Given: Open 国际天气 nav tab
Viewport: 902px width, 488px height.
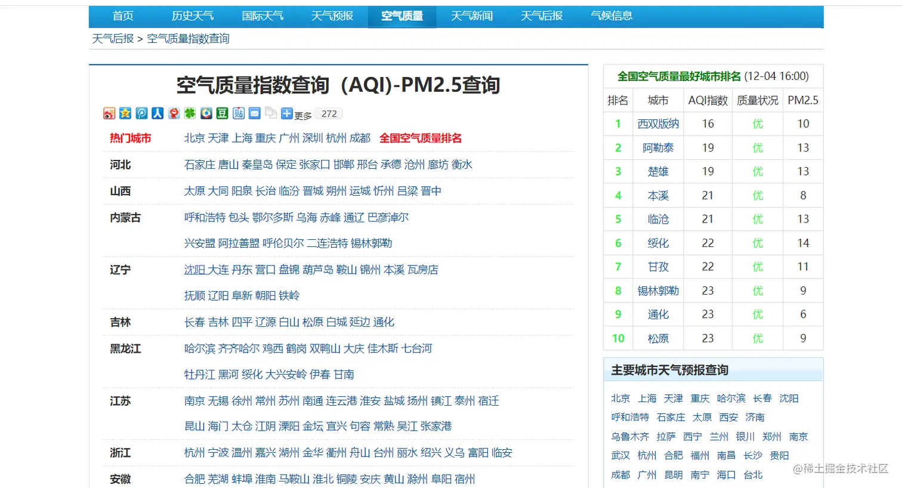Looking at the screenshot, I should pyautogui.click(x=262, y=16).
